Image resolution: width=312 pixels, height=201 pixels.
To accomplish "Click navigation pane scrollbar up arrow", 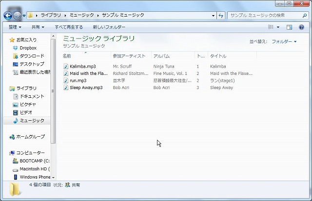I will pos(53,36).
